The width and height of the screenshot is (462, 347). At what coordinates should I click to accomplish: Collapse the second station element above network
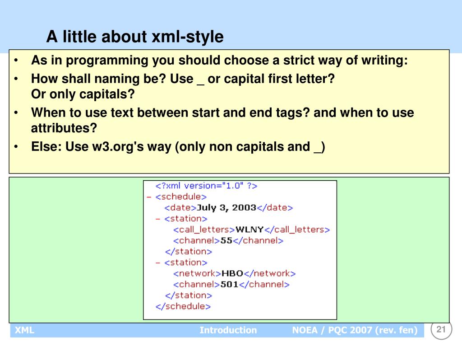(158, 263)
